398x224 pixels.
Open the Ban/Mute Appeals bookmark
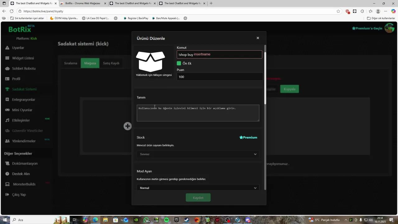coord(166,18)
